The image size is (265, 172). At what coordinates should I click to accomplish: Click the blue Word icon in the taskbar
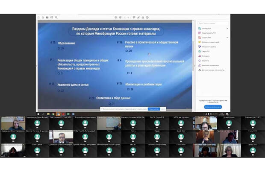click(x=73, y=114)
